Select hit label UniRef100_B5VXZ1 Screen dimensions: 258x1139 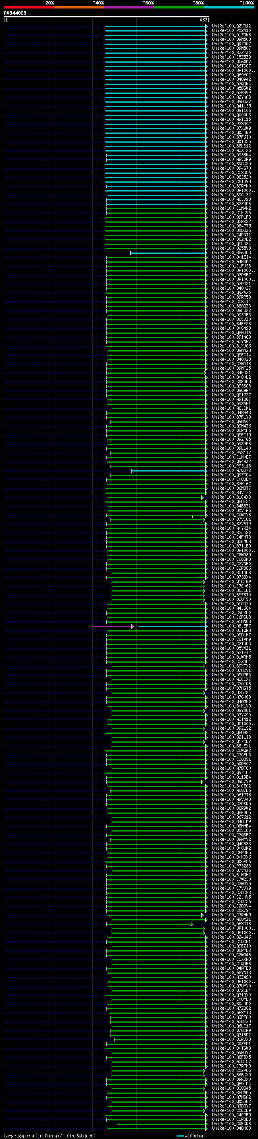231,648
